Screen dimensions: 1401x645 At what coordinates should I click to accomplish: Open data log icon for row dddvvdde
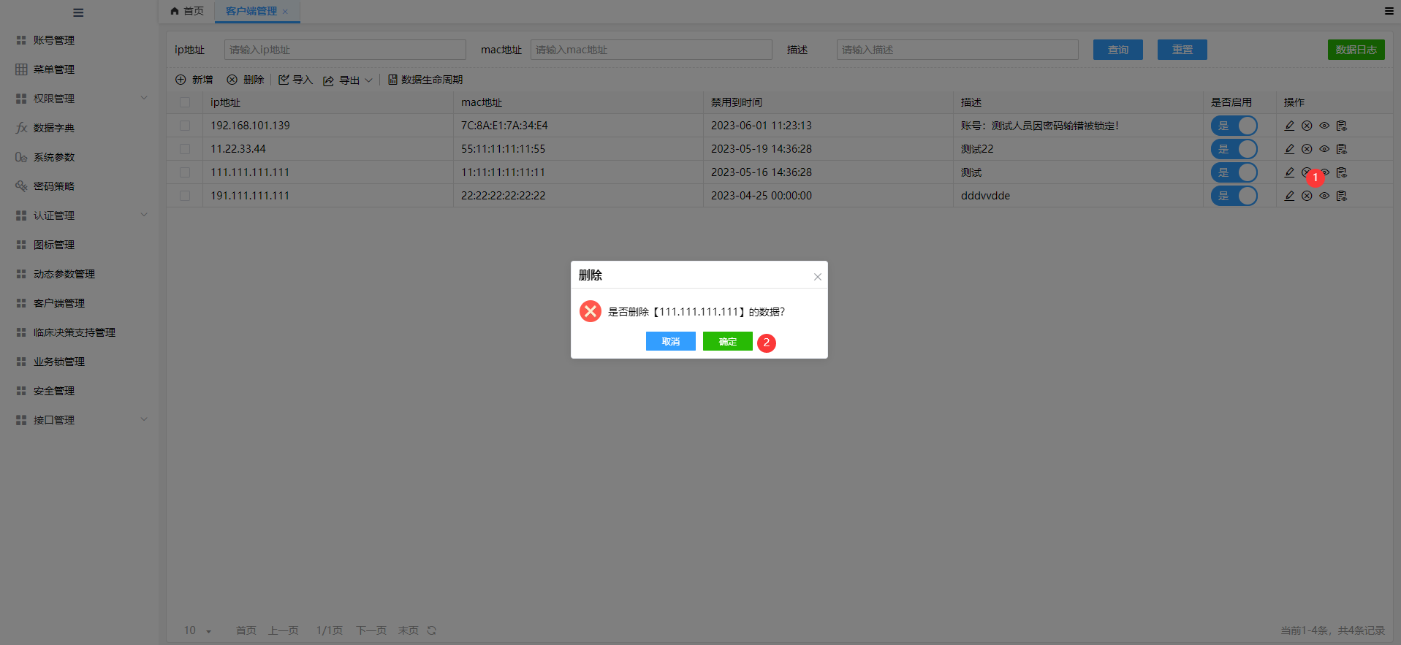coord(1342,196)
